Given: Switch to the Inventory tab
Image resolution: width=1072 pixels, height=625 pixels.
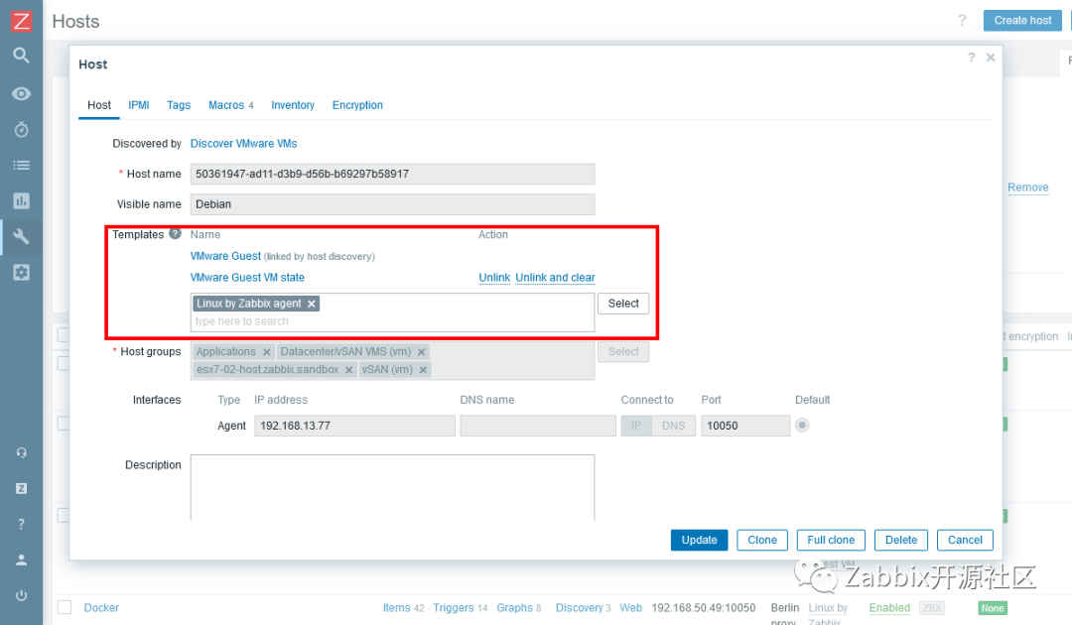Looking at the screenshot, I should coord(293,105).
